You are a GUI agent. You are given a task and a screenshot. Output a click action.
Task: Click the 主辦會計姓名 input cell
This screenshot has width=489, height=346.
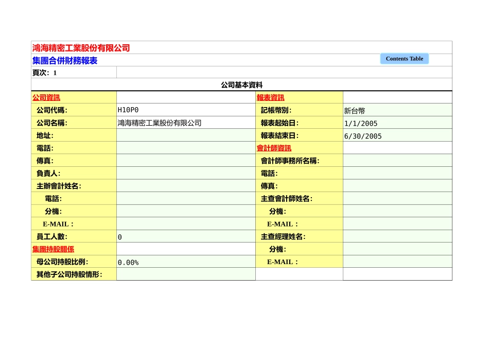click(x=186, y=186)
